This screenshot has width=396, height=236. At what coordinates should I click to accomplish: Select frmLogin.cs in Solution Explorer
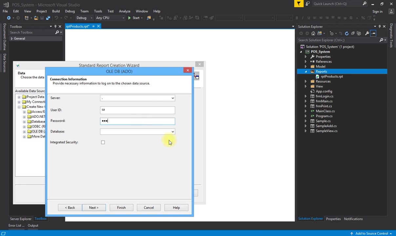(x=325, y=96)
